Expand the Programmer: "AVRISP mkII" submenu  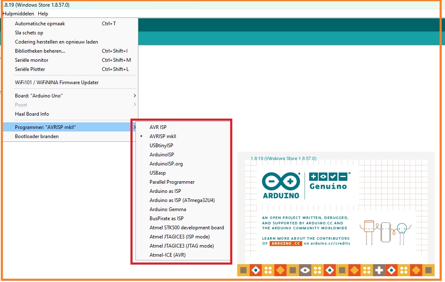(x=70, y=127)
